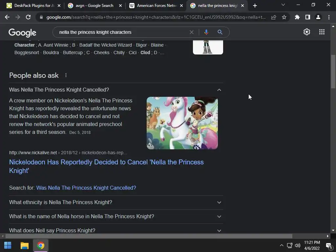This screenshot has height=252, width=336.
Task: Open 'Nickelodeon Has Reportedly Decided to Cancel' link
Action: point(106,166)
